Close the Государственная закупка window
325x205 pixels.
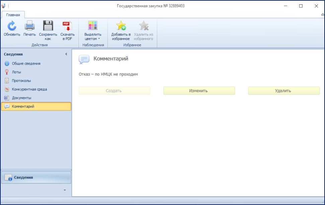coord(316,6)
